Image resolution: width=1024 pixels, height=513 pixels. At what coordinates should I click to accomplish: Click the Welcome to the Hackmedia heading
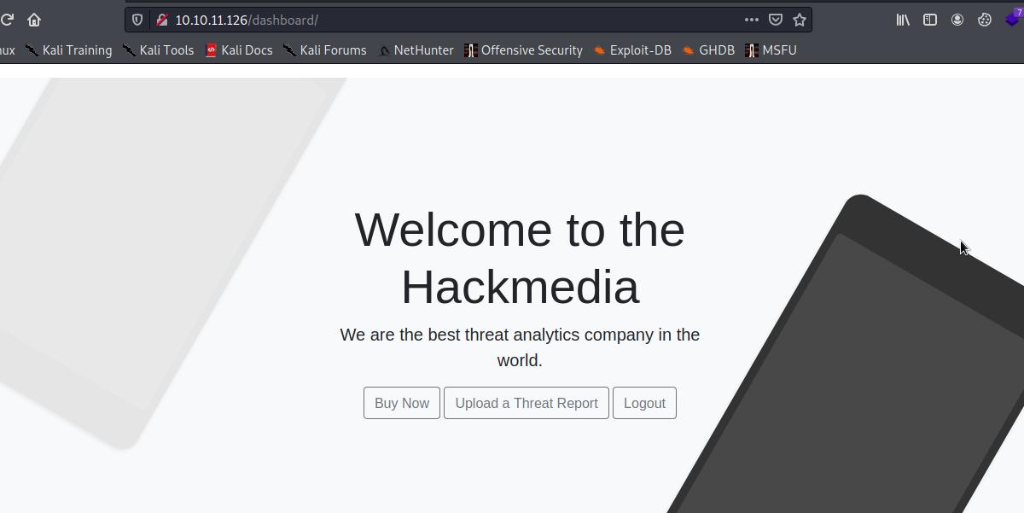[520, 258]
